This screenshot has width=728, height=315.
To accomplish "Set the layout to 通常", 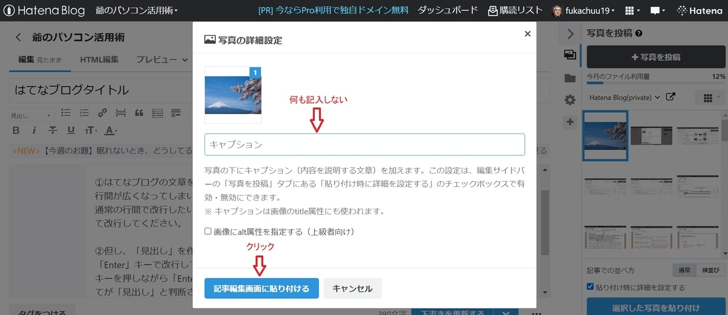I will (x=684, y=270).
